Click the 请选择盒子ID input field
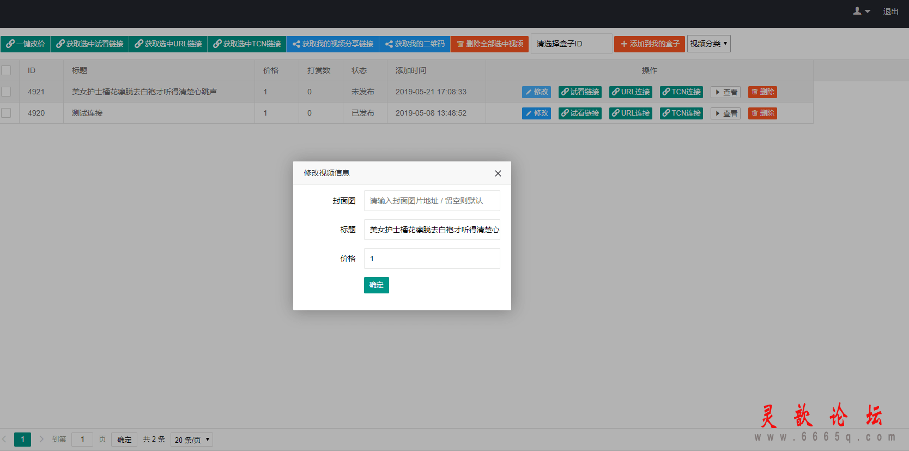The width and height of the screenshot is (909, 451). click(x=572, y=44)
